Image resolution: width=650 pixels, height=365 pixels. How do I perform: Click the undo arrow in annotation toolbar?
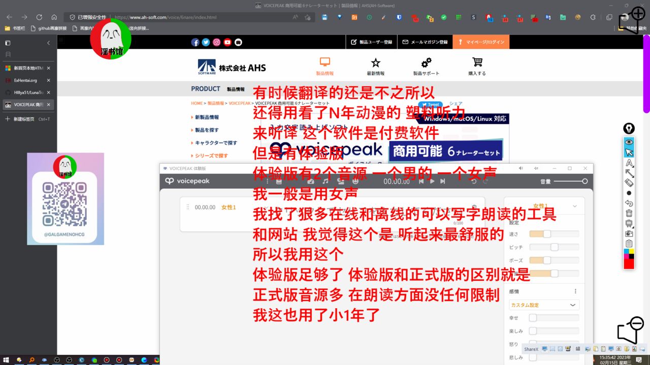click(x=629, y=203)
